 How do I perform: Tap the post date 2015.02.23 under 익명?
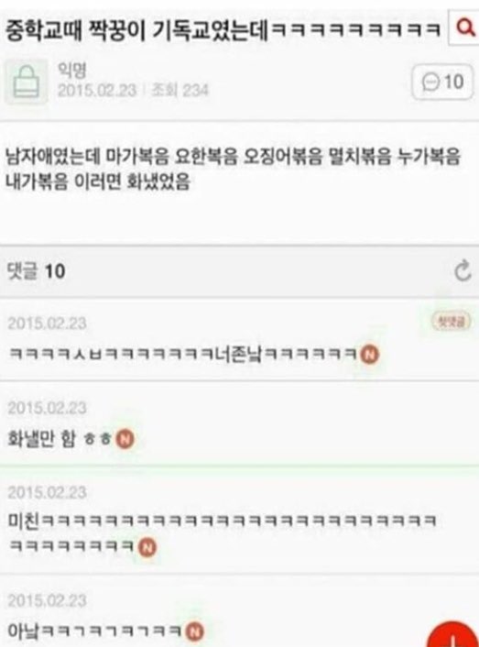[97, 90]
